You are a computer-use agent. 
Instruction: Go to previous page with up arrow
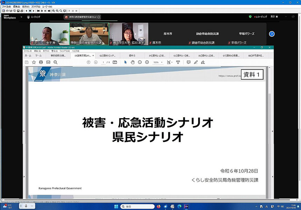click(89, 62)
